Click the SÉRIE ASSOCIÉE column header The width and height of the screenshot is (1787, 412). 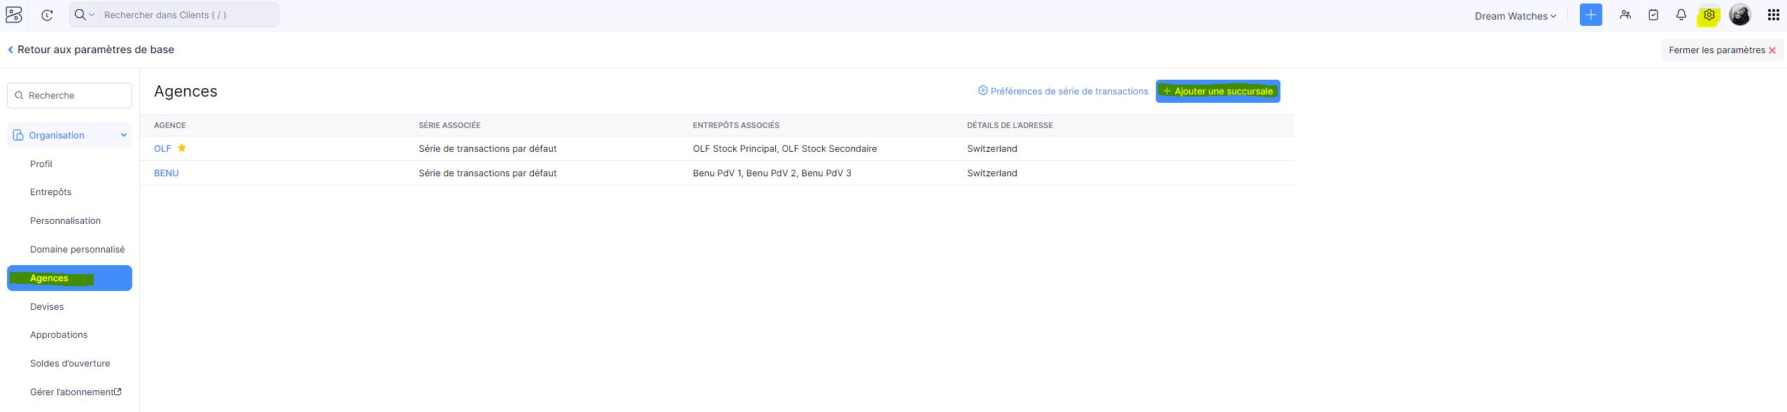pyautogui.click(x=449, y=125)
